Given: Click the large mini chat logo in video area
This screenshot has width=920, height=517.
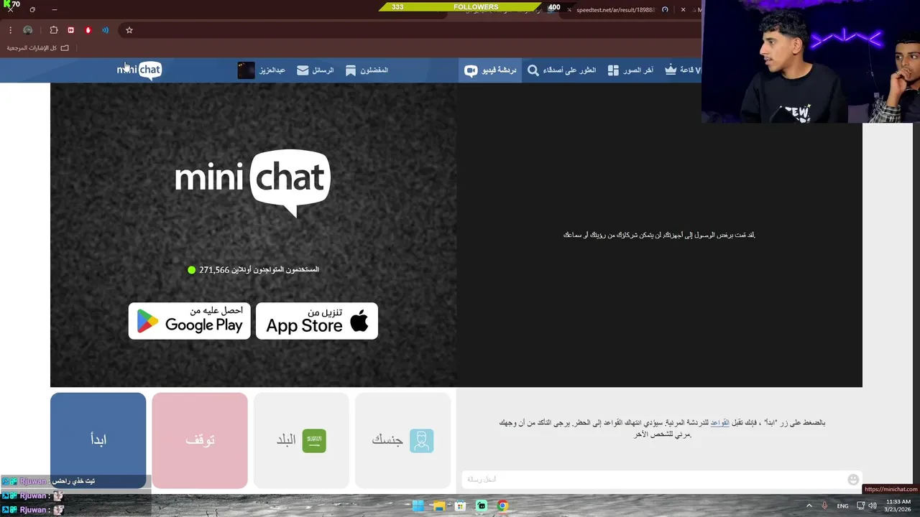Looking at the screenshot, I should (252, 182).
